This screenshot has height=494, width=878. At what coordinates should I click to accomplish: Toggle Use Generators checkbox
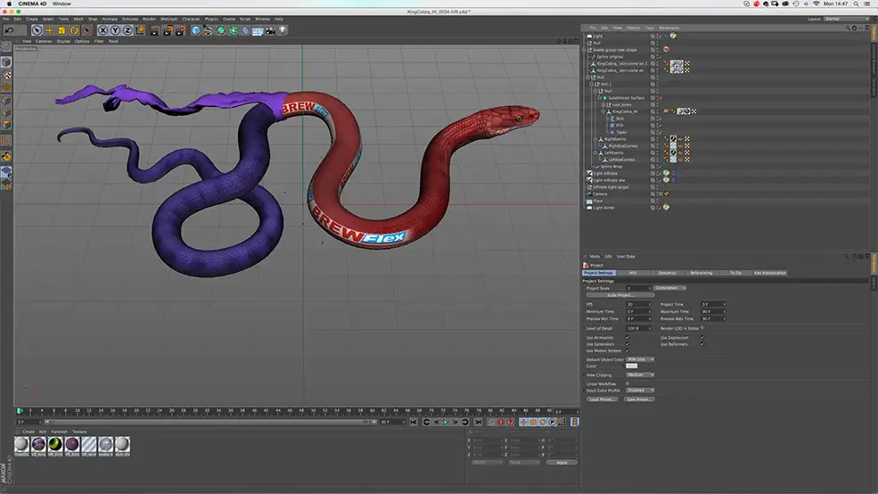[628, 344]
